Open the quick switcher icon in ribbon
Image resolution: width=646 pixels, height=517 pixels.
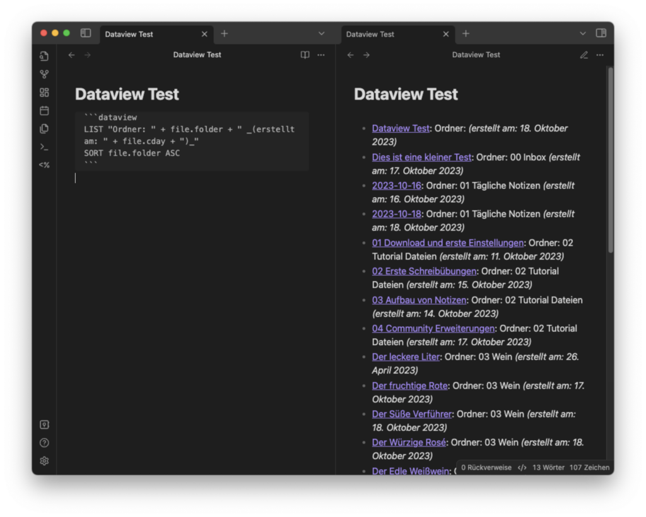(45, 56)
